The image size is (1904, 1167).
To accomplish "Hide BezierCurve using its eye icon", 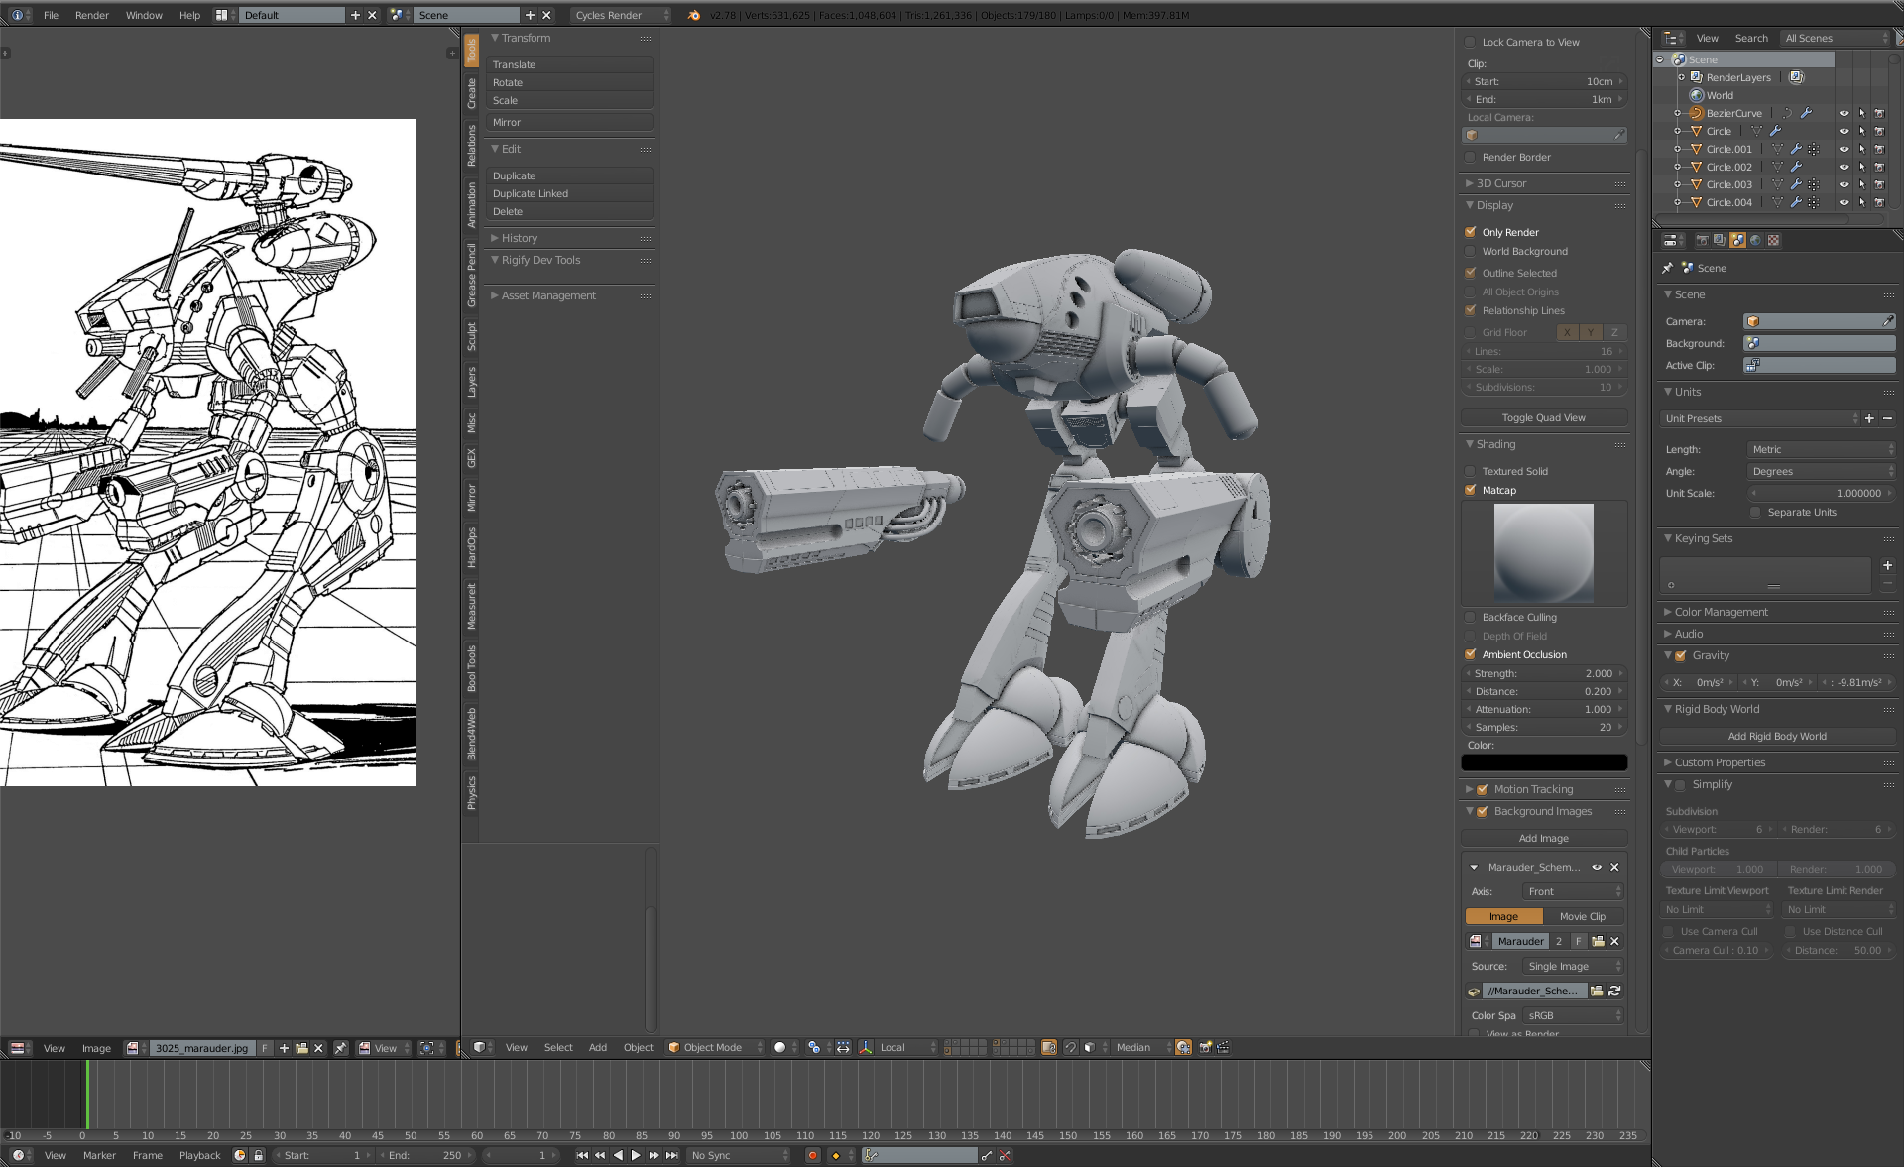I will point(1844,113).
